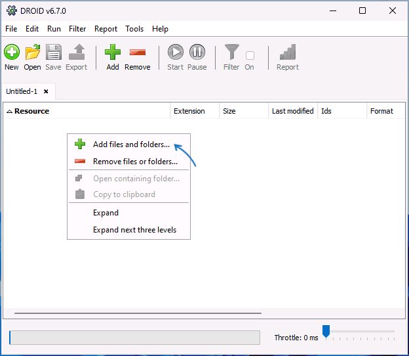Open the Edit menu
The image size is (409, 356).
point(32,29)
